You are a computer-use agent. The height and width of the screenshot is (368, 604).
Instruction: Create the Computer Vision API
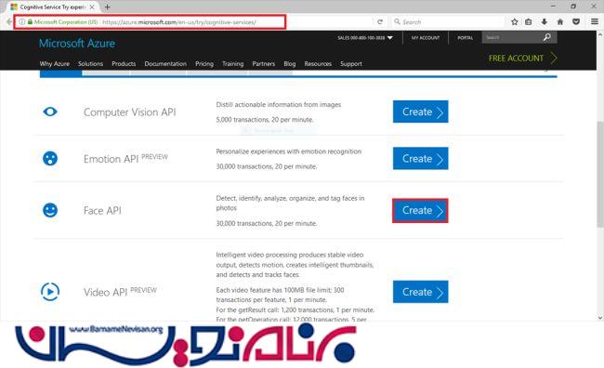click(x=421, y=112)
